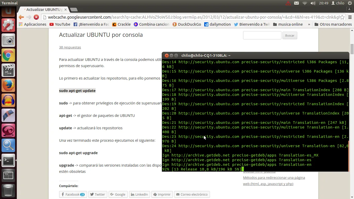Open the Chrome menu hamburger button
Image resolution: width=354 pixels, height=199 pixels.
point(350,17)
